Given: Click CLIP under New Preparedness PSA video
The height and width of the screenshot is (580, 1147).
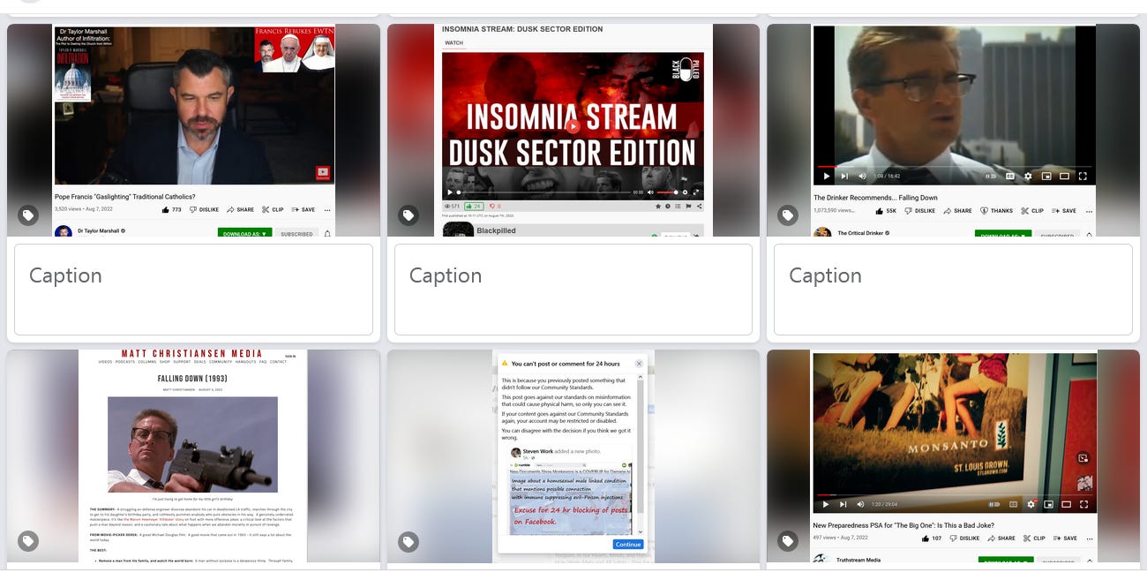Looking at the screenshot, I should tap(1032, 538).
